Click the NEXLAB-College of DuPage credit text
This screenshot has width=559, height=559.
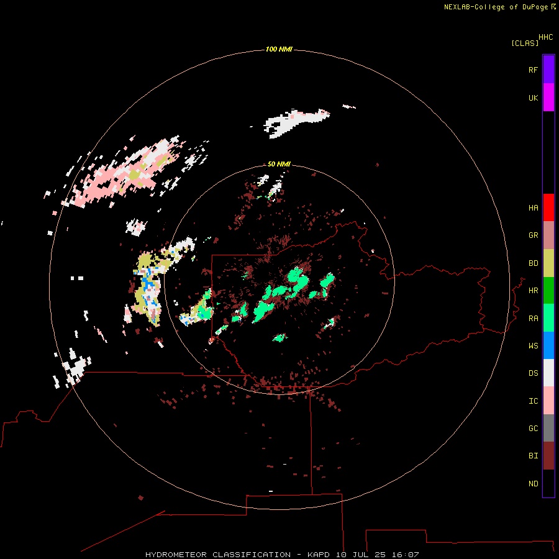[496, 7]
